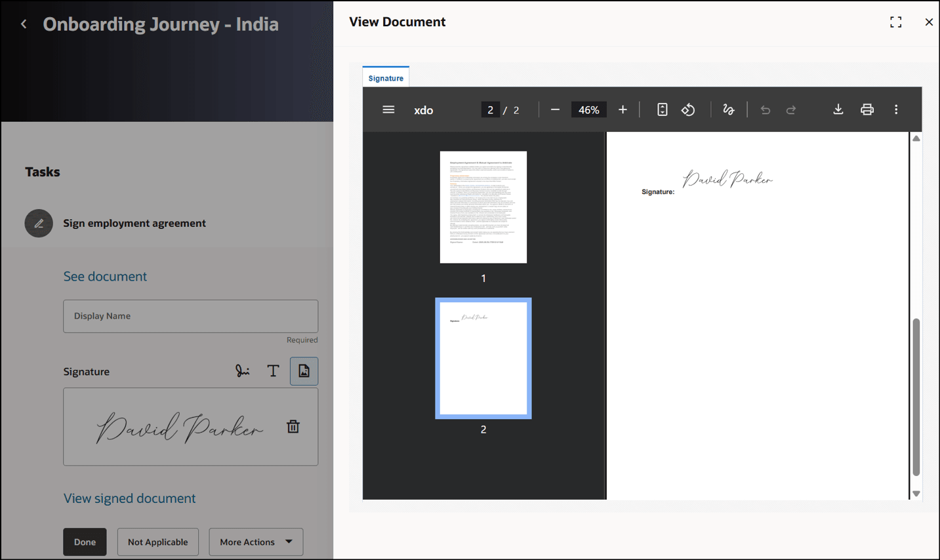Click the See document link
This screenshot has height=560, width=940.
click(x=105, y=276)
